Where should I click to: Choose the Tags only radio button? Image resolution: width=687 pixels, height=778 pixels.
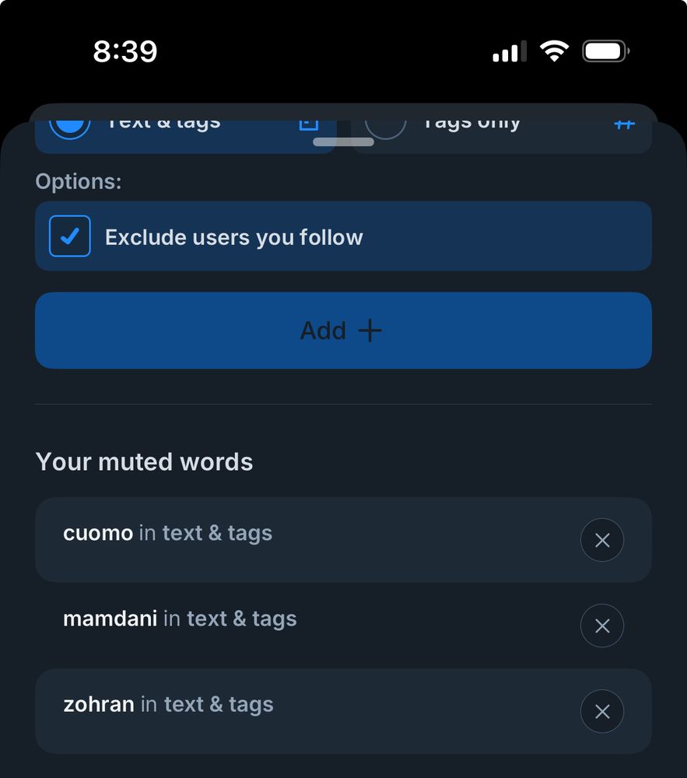point(386,126)
